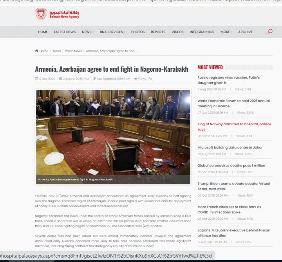Screen dimensions: 282x262
Task: Open Trump, Biden debate article link
Action: click(233, 186)
